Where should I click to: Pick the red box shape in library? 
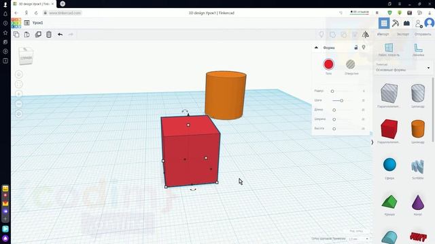click(x=389, y=129)
